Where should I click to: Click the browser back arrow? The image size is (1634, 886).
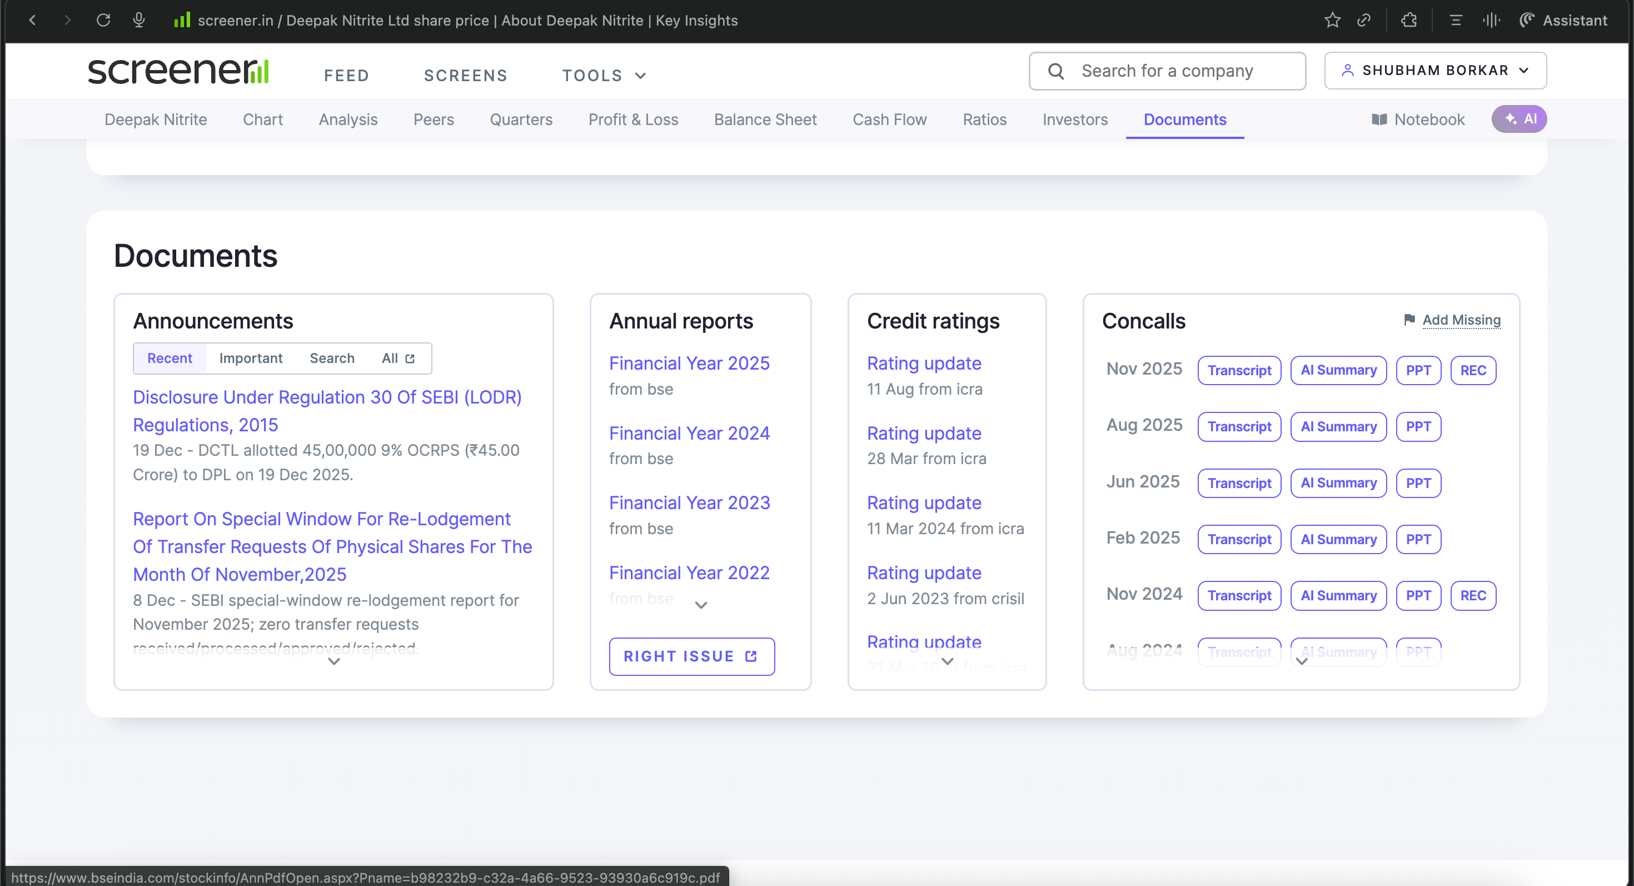pyautogui.click(x=32, y=21)
